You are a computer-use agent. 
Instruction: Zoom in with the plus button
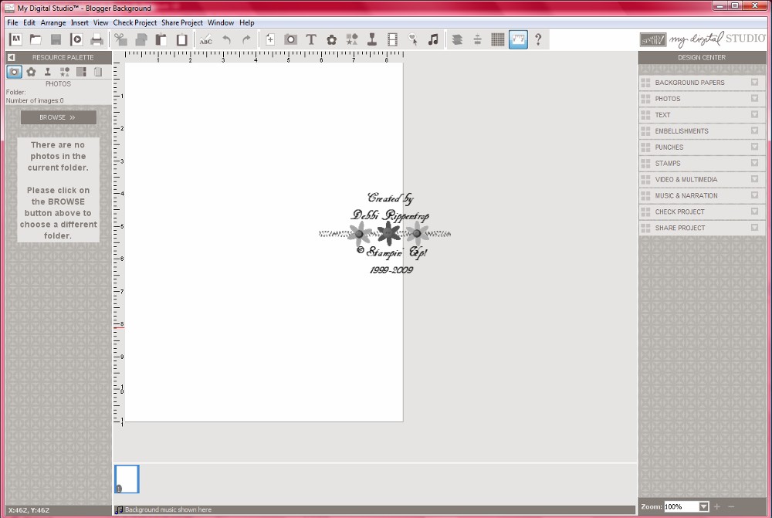(x=717, y=506)
